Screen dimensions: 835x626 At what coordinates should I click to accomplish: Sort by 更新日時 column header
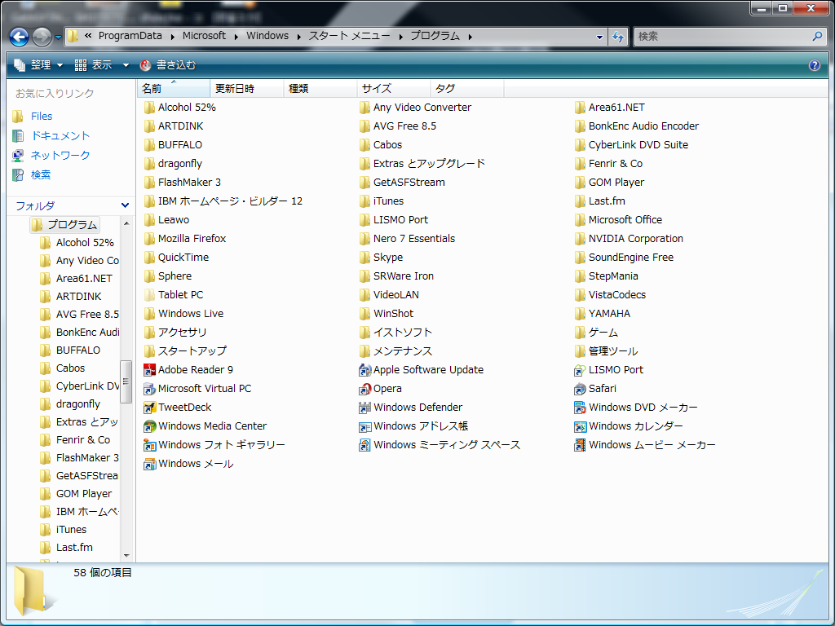(x=247, y=88)
